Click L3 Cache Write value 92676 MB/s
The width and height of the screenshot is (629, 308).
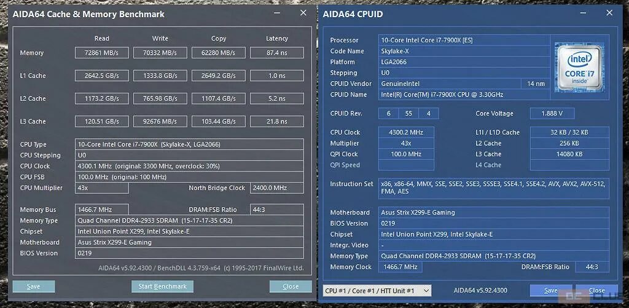tap(160, 121)
